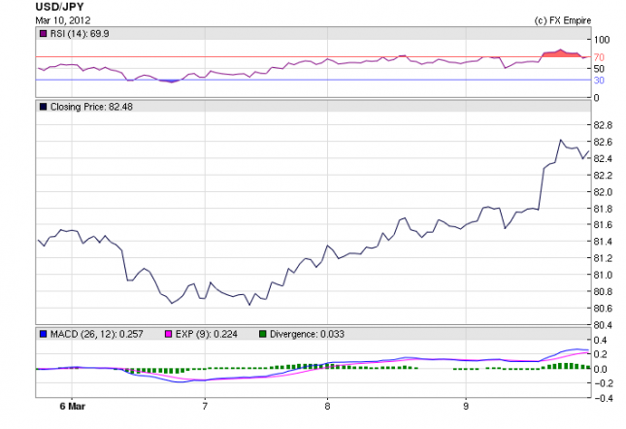Click the price axis value 82.6
626x429 pixels.
pos(603,142)
